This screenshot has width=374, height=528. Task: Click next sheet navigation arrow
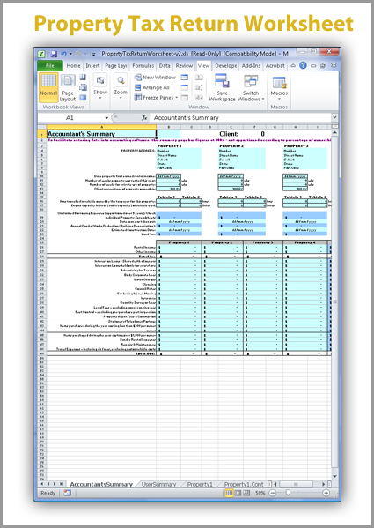[55, 484]
